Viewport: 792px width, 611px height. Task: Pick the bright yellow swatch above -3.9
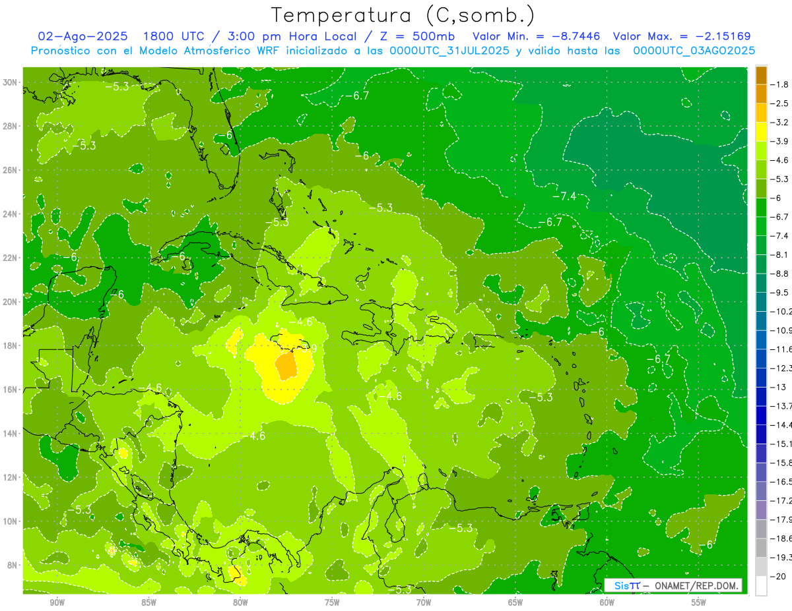coord(761,132)
